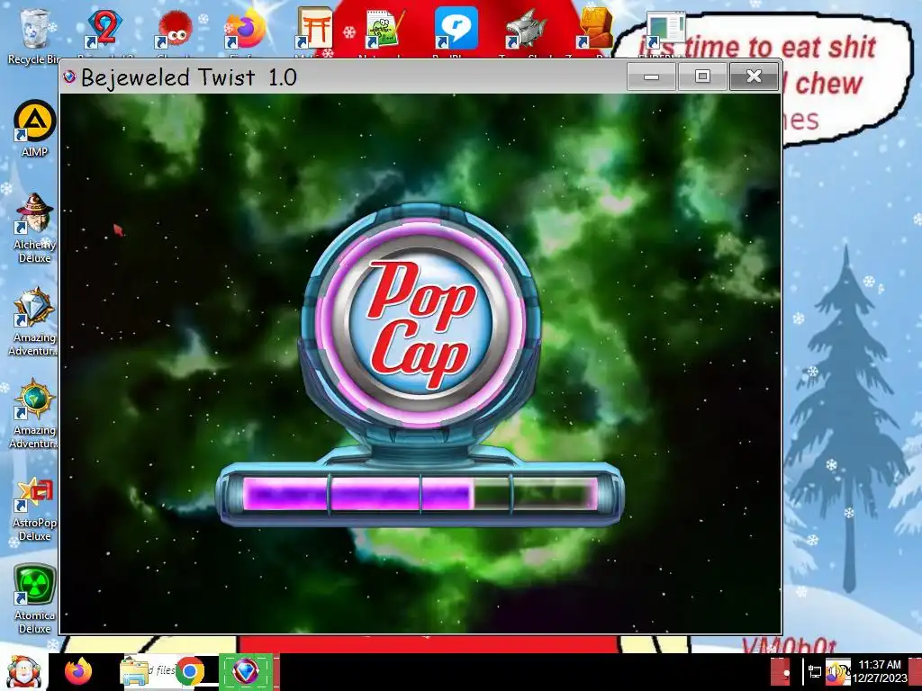Screen dimensions: 922x691
Task: Maximize the Bejeweled Twist window
Action: pyautogui.click(x=702, y=76)
